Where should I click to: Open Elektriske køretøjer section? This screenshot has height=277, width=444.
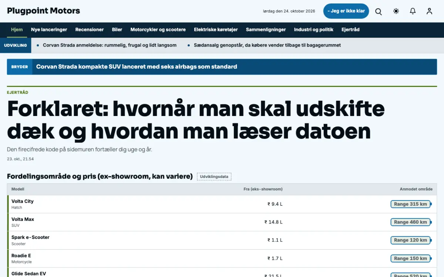pyautogui.click(x=216, y=30)
